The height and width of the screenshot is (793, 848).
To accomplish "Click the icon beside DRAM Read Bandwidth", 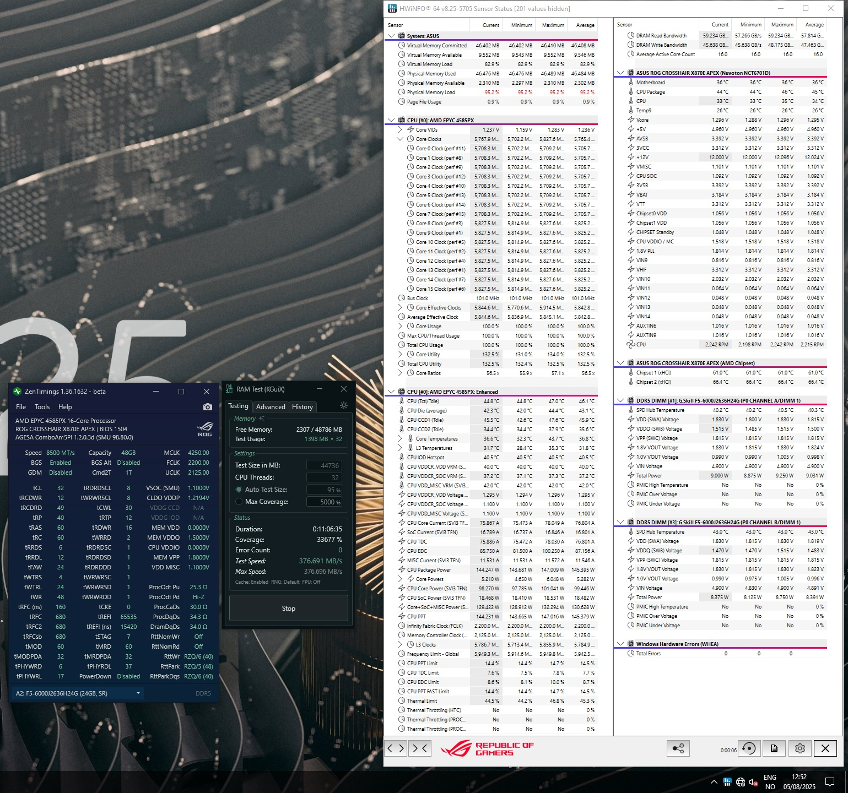I will tap(631, 35).
